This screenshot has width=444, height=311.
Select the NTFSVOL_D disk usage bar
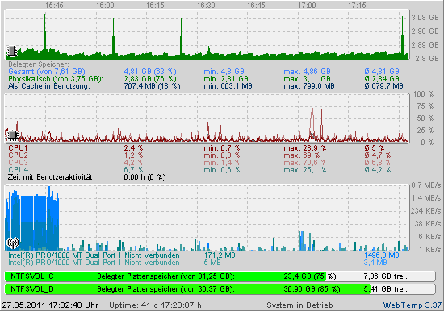tap(220, 289)
